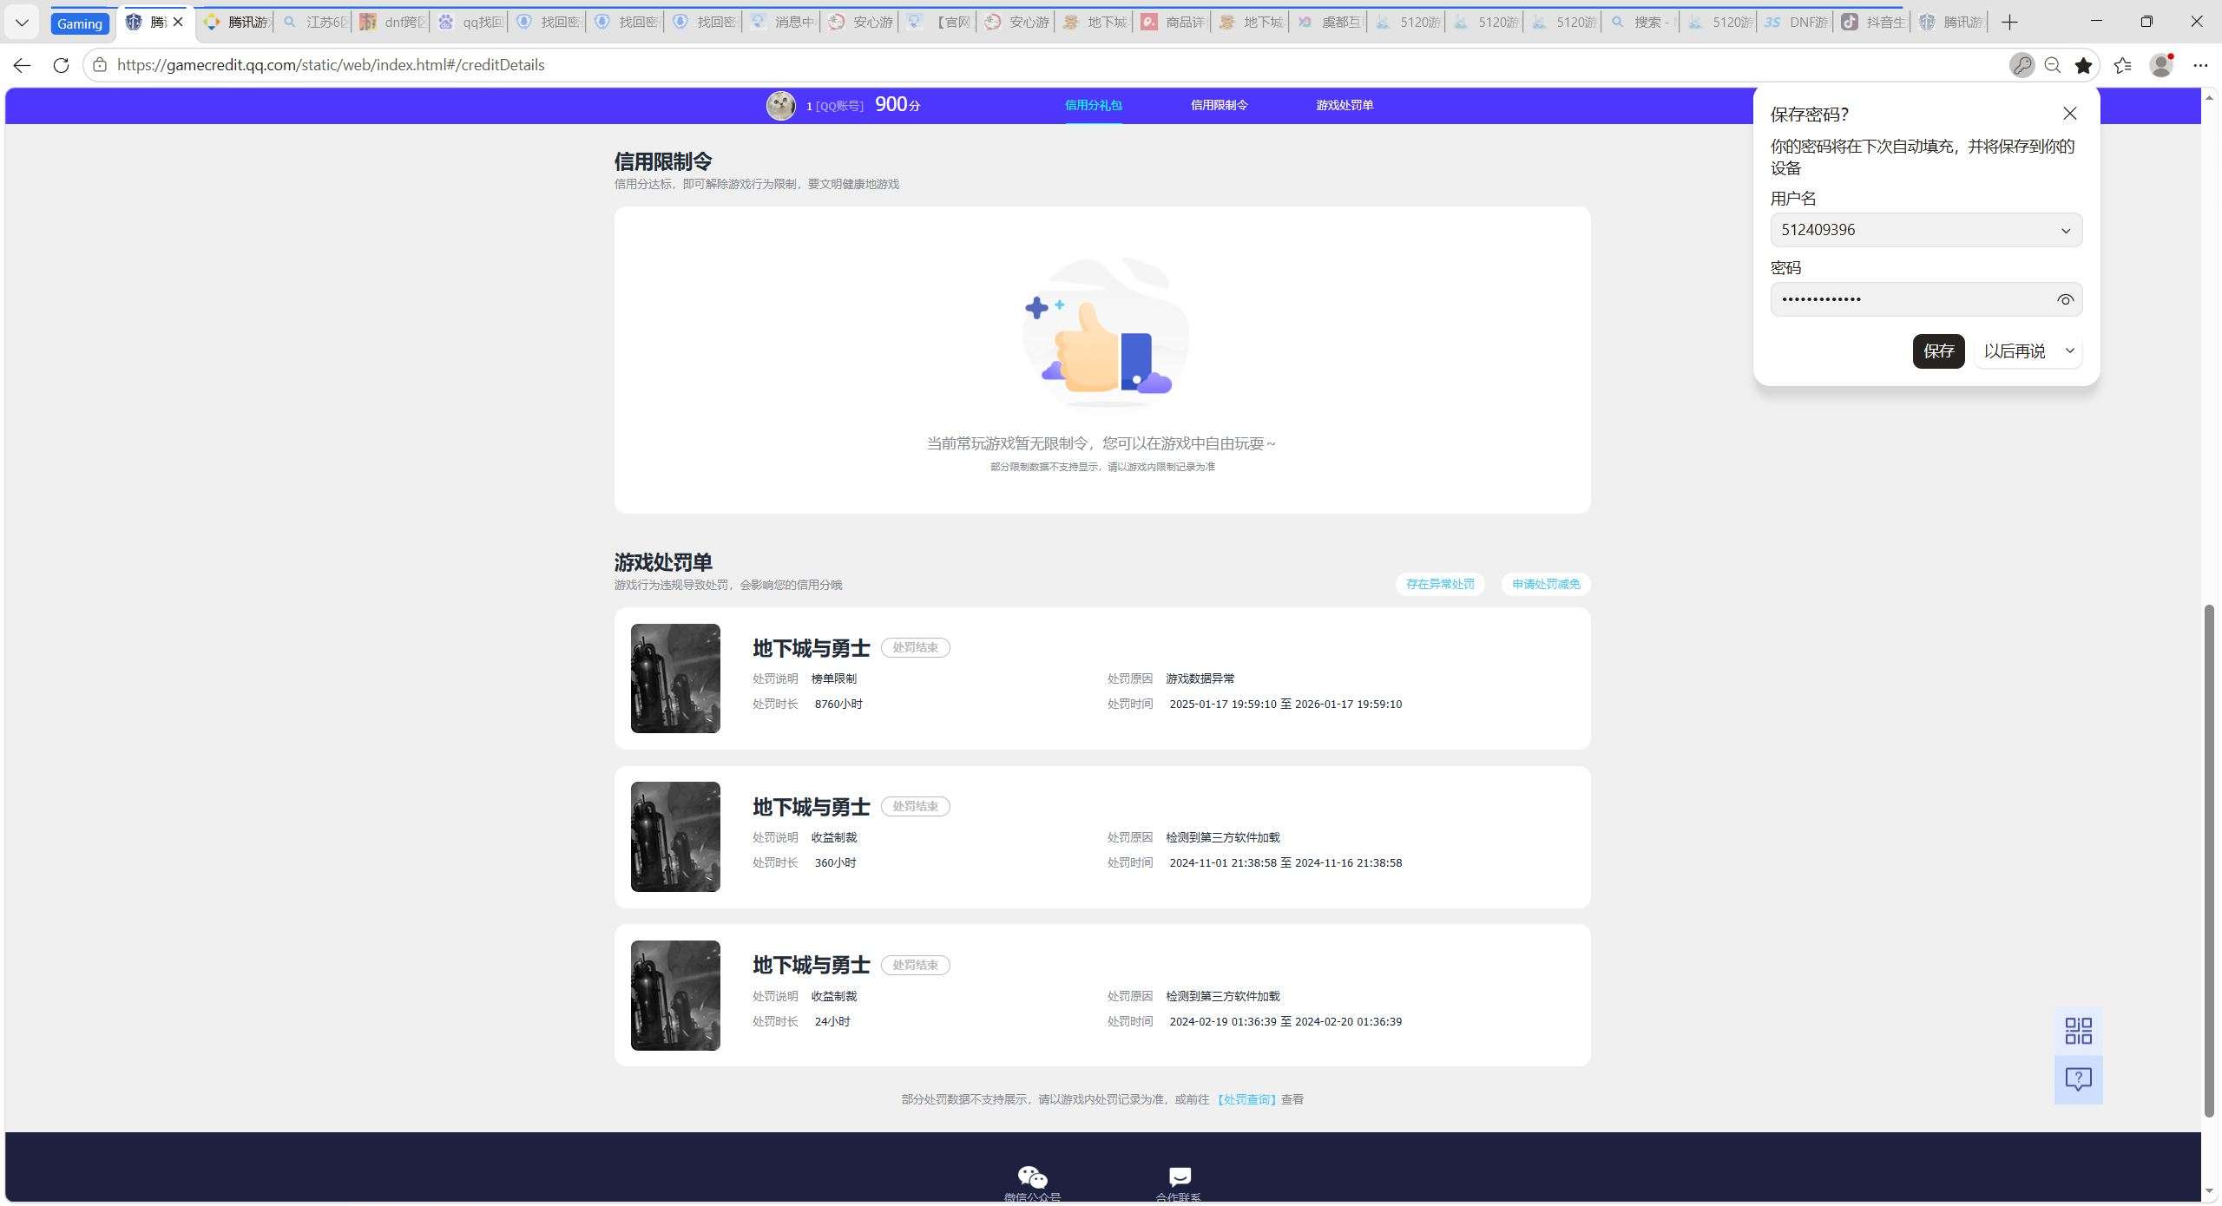Click the 信用限制令 section heading
2222x1206 pixels.
[663, 161]
